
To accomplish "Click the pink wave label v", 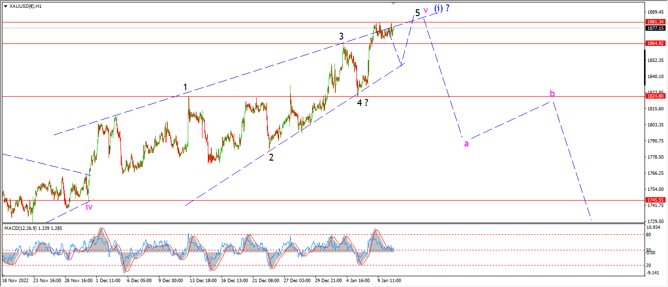I will (x=426, y=10).
